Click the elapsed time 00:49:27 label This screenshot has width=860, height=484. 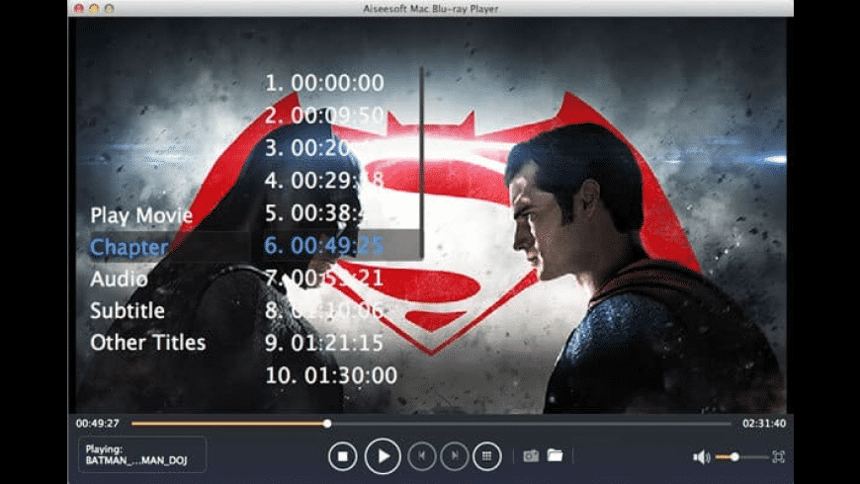[x=98, y=423]
